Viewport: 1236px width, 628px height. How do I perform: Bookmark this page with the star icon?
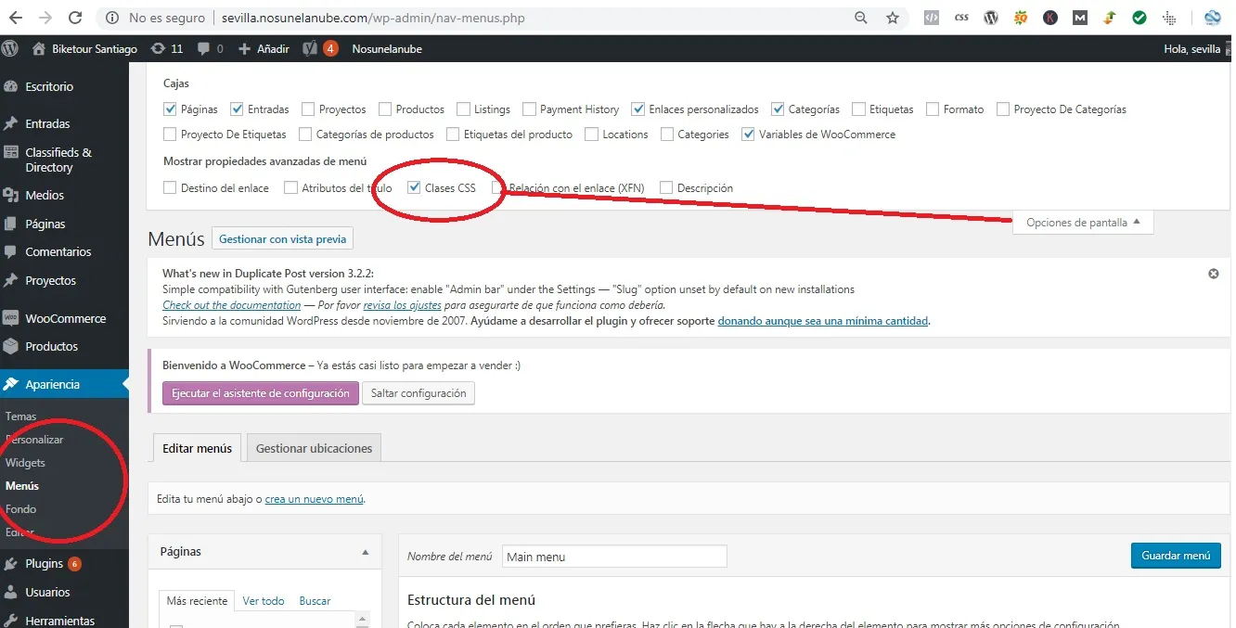point(892,18)
